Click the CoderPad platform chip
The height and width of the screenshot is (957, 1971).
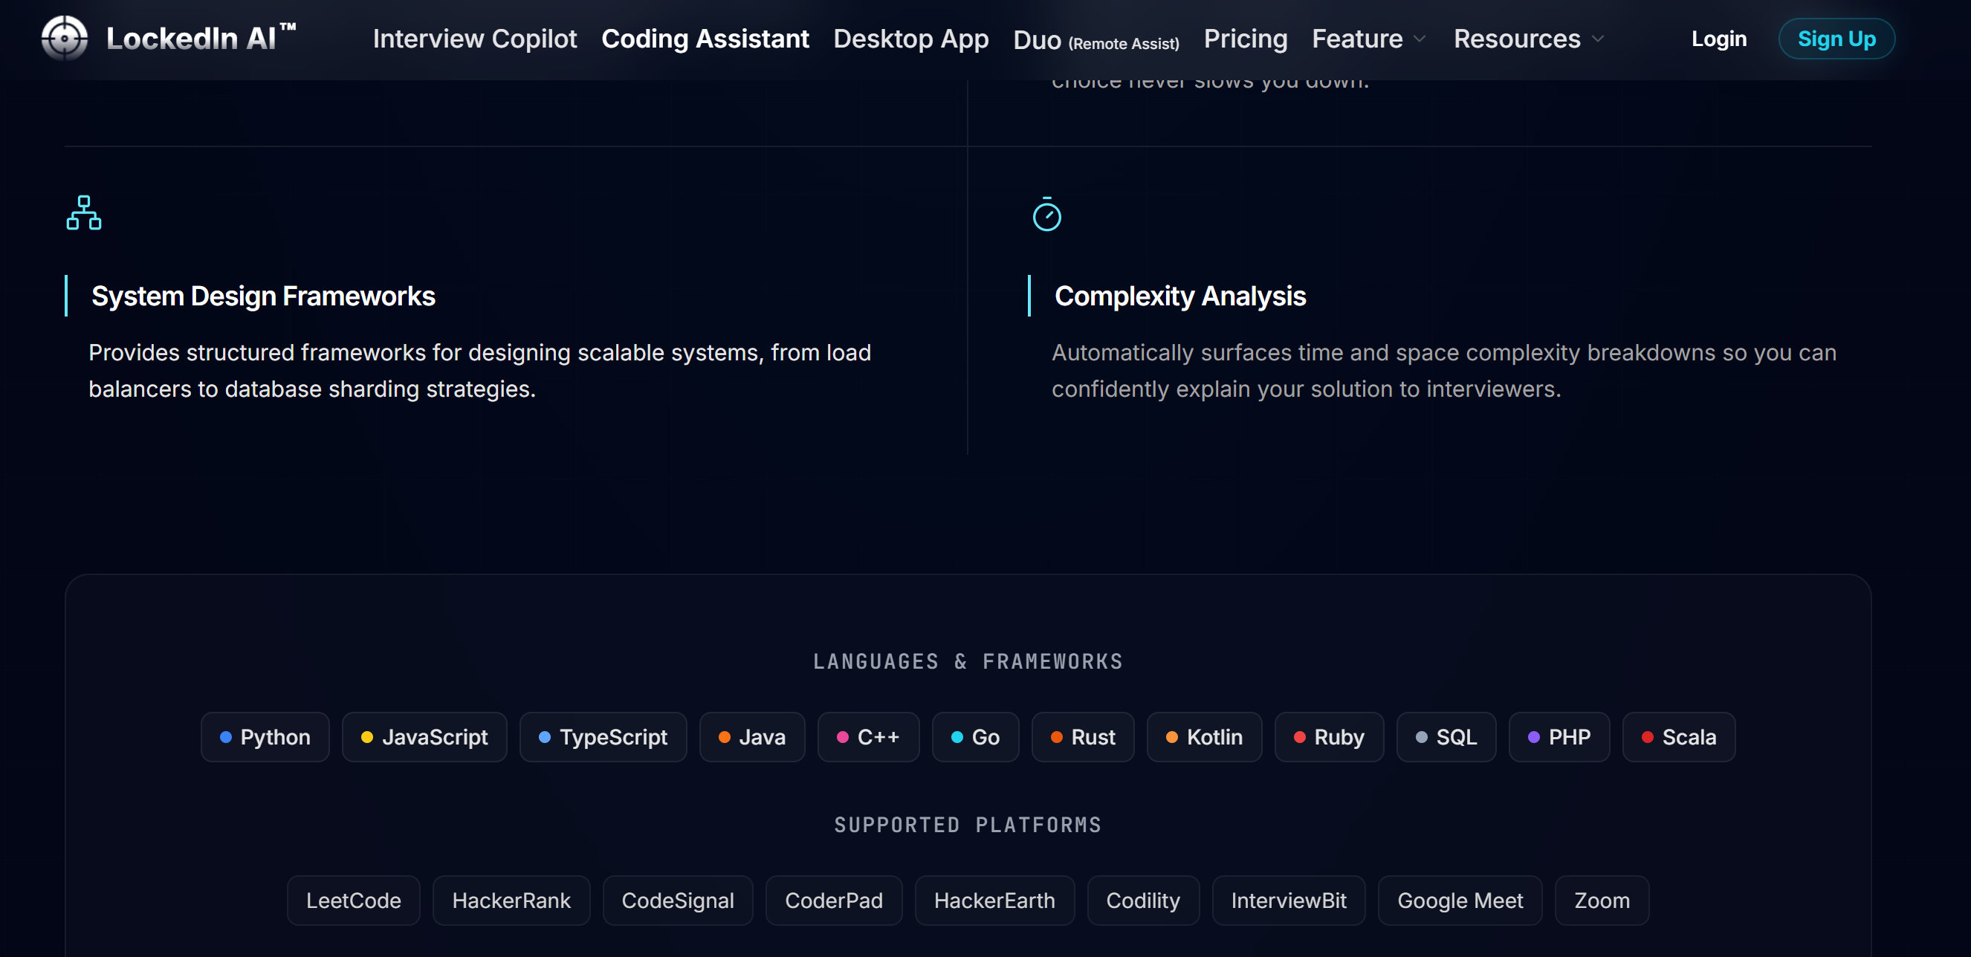(834, 901)
